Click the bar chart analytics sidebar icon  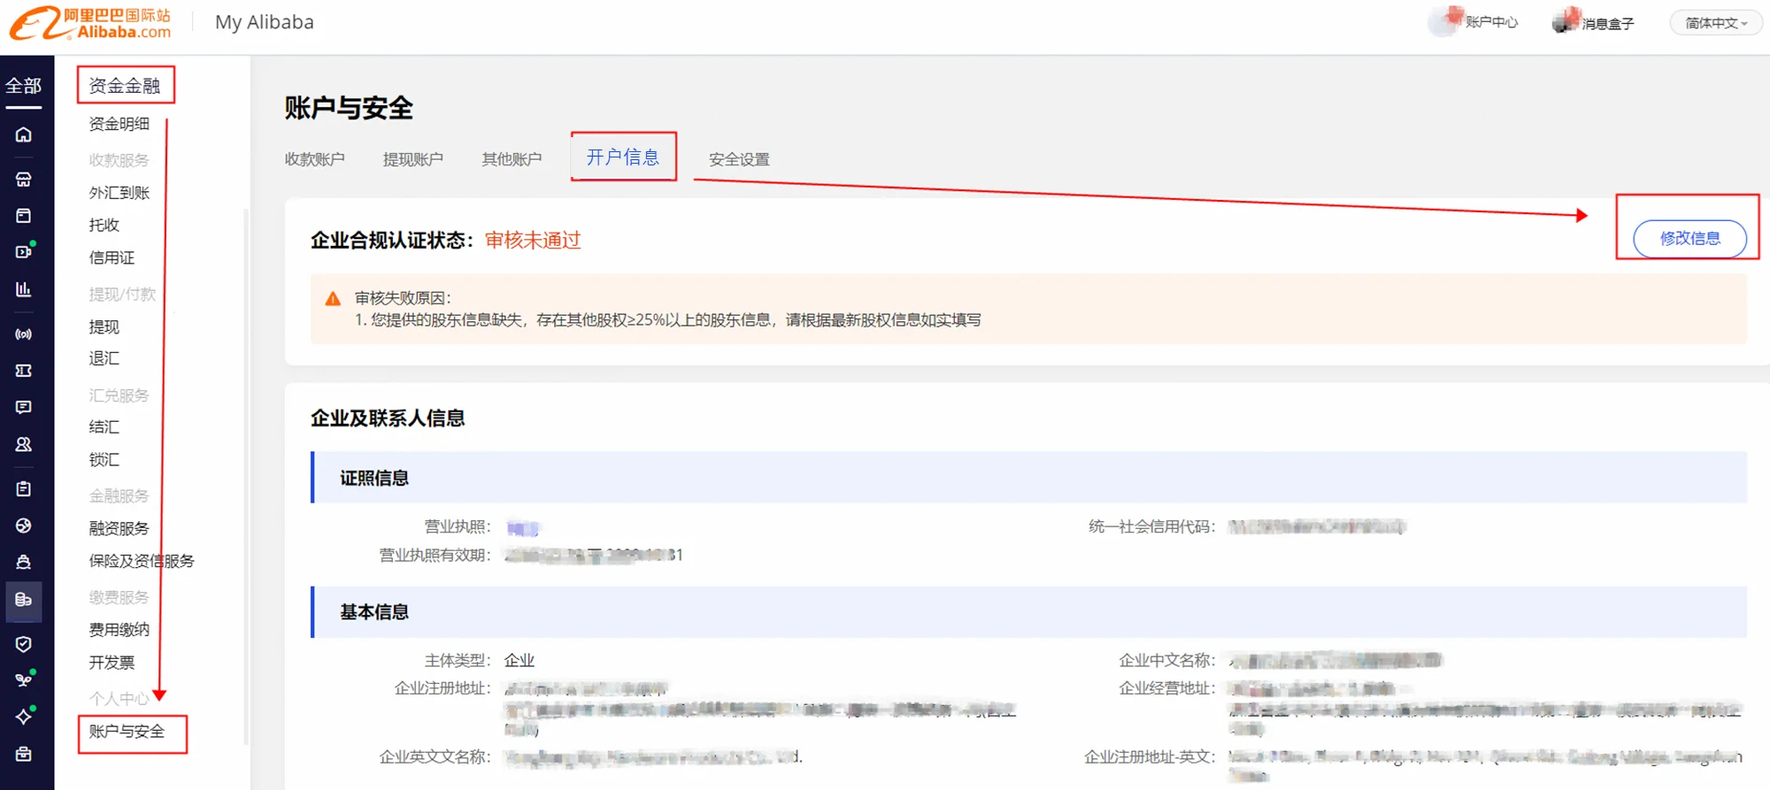[x=24, y=289]
